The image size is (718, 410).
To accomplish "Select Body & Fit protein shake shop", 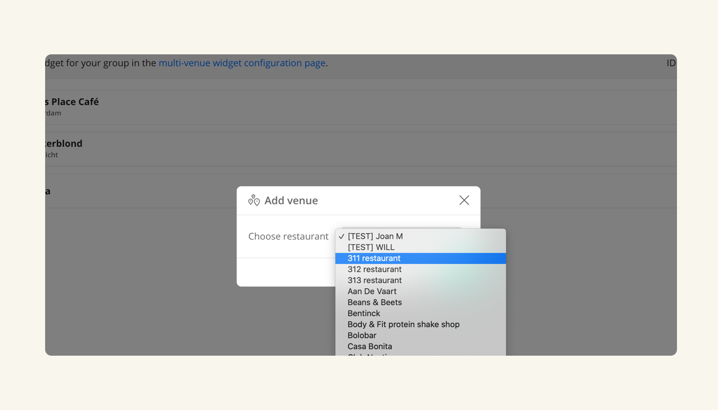I will pos(403,324).
